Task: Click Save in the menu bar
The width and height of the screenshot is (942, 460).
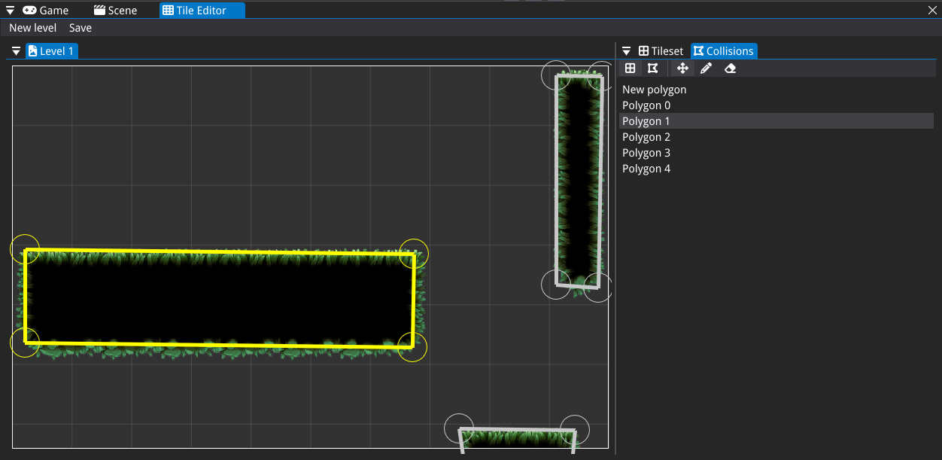Action: click(x=81, y=28)
